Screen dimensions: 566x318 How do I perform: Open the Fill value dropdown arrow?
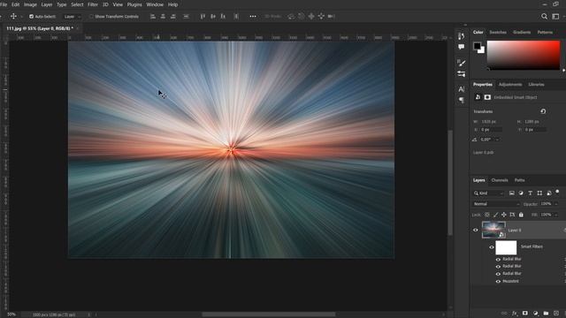coord(556,215)
